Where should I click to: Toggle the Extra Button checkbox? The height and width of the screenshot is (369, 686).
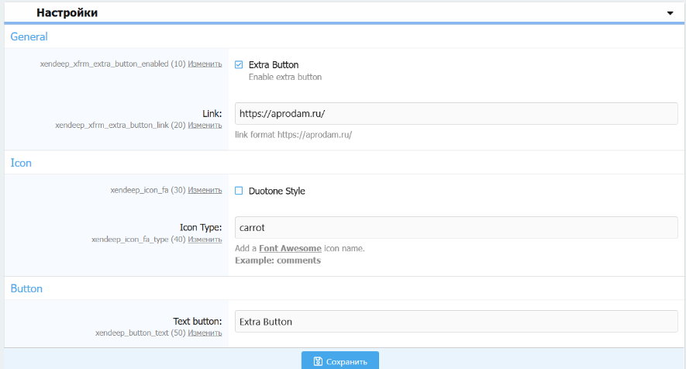point(239,65)
